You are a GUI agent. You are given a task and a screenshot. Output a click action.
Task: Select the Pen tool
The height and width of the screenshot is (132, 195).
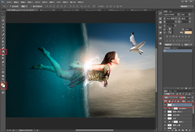(x=3, y=62)
